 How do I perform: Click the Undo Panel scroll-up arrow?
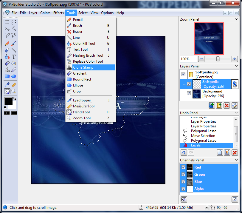pyautogui.click(x=236, y=119)
